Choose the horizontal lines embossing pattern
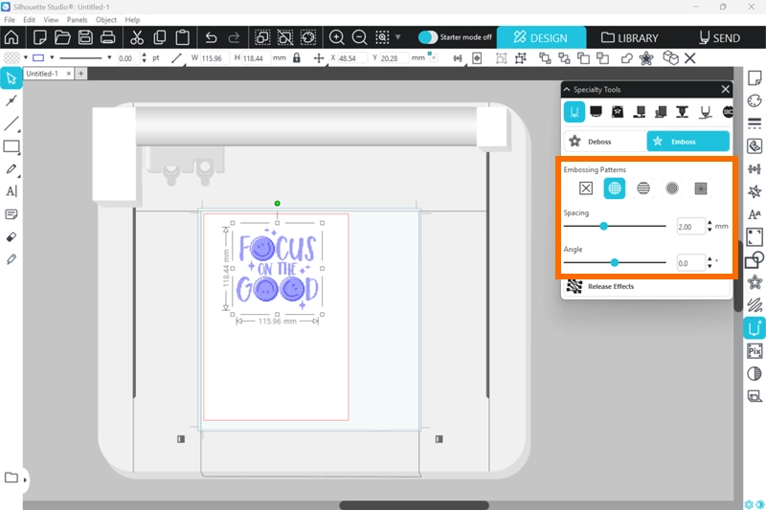The width and height of the screenshot is (766, 510). click(x=643, y=188)
